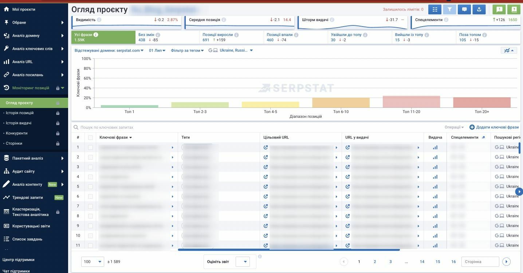Click the green feedback exclamation icon
Screen dimensions: 523x273
point(499,10)
